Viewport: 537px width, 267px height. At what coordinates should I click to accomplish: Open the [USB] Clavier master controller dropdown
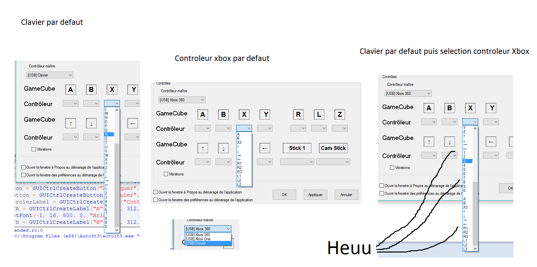click(x=50, y=75)
